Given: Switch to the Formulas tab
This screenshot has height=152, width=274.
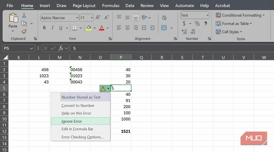Looking at the screenshot, I should click(x=111, y=5).
